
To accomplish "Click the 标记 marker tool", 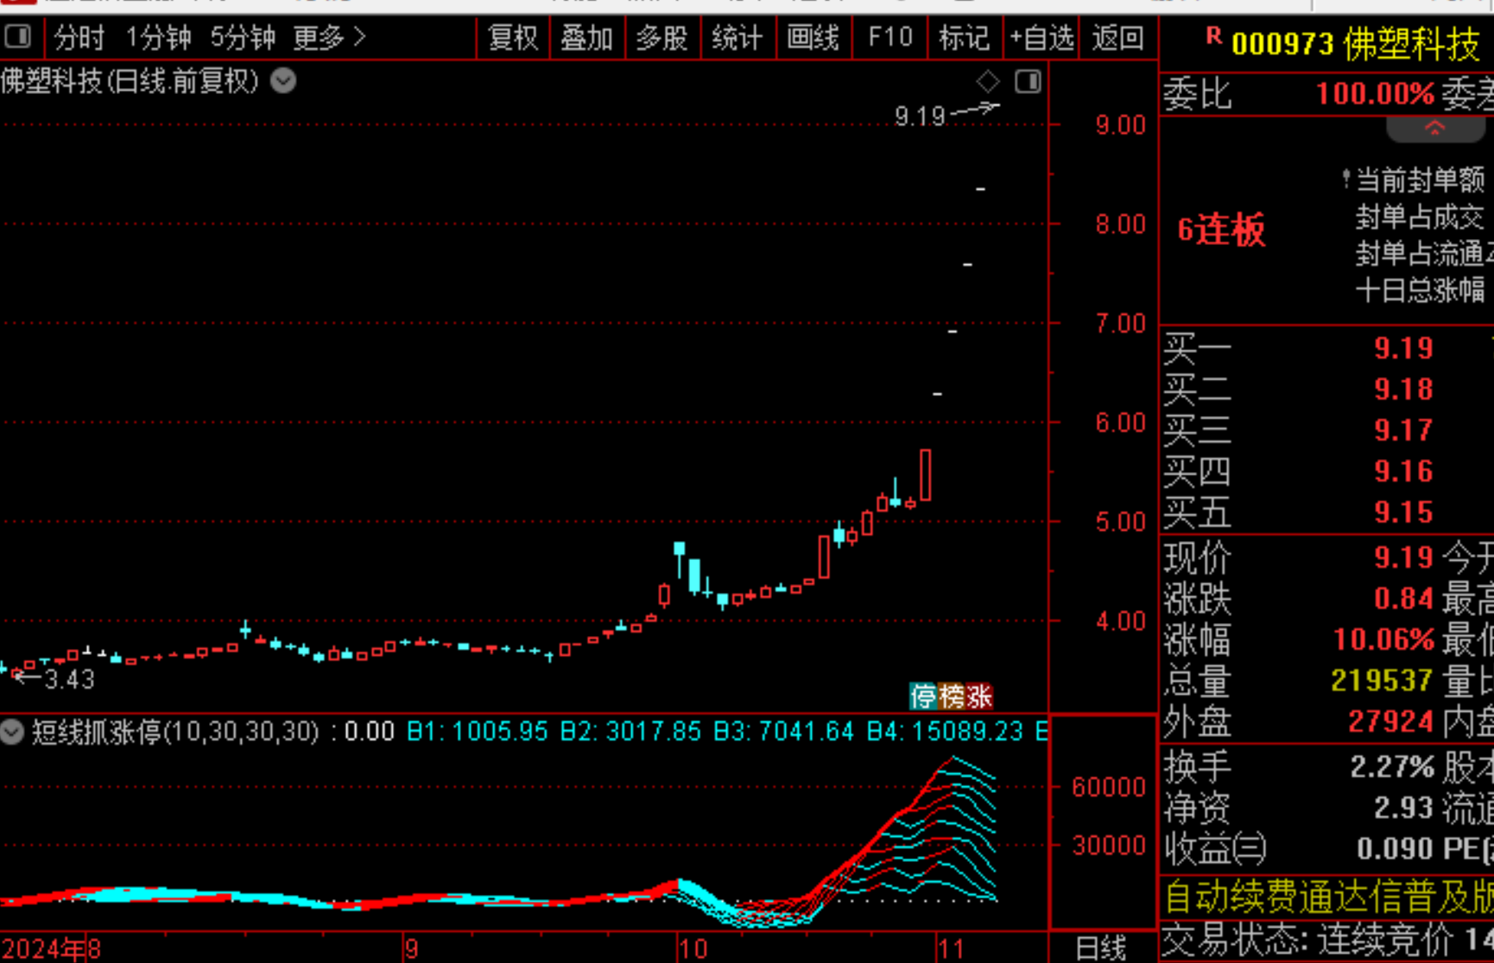I will [964, 38].
